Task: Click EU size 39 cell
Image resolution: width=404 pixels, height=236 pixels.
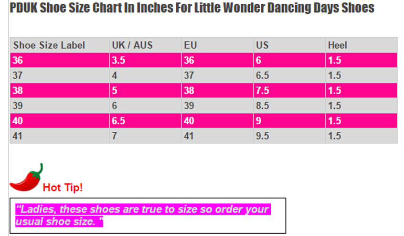Action: click(217, 106)
